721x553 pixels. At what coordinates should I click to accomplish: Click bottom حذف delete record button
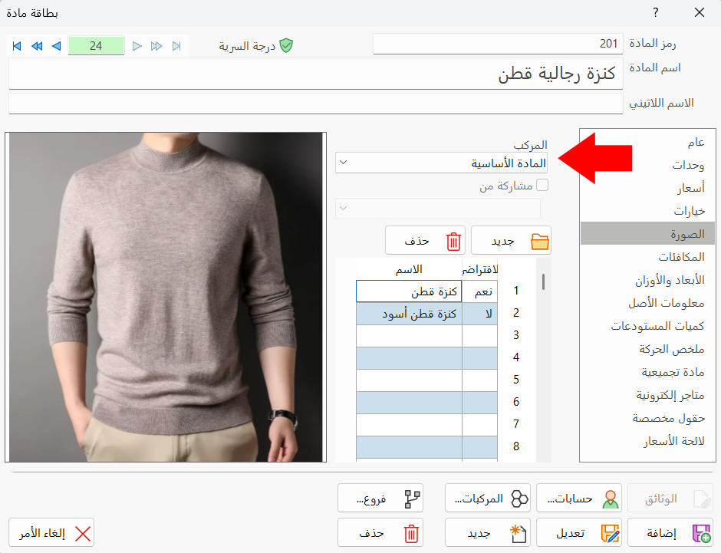click(x=380, y=533)
